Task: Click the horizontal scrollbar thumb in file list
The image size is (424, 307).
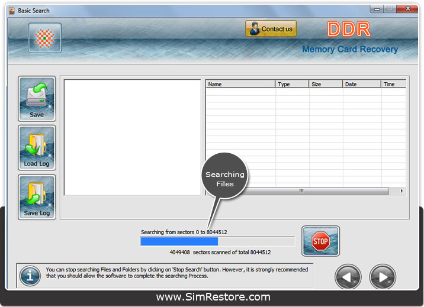Action: (x=301, y=191)
